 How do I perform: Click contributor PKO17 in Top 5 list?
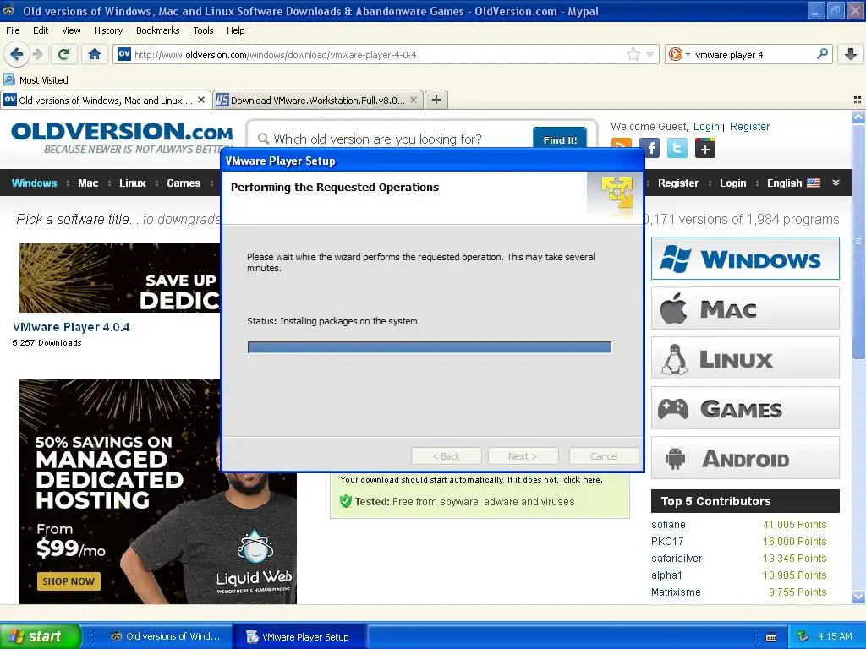tap(667, 542)
